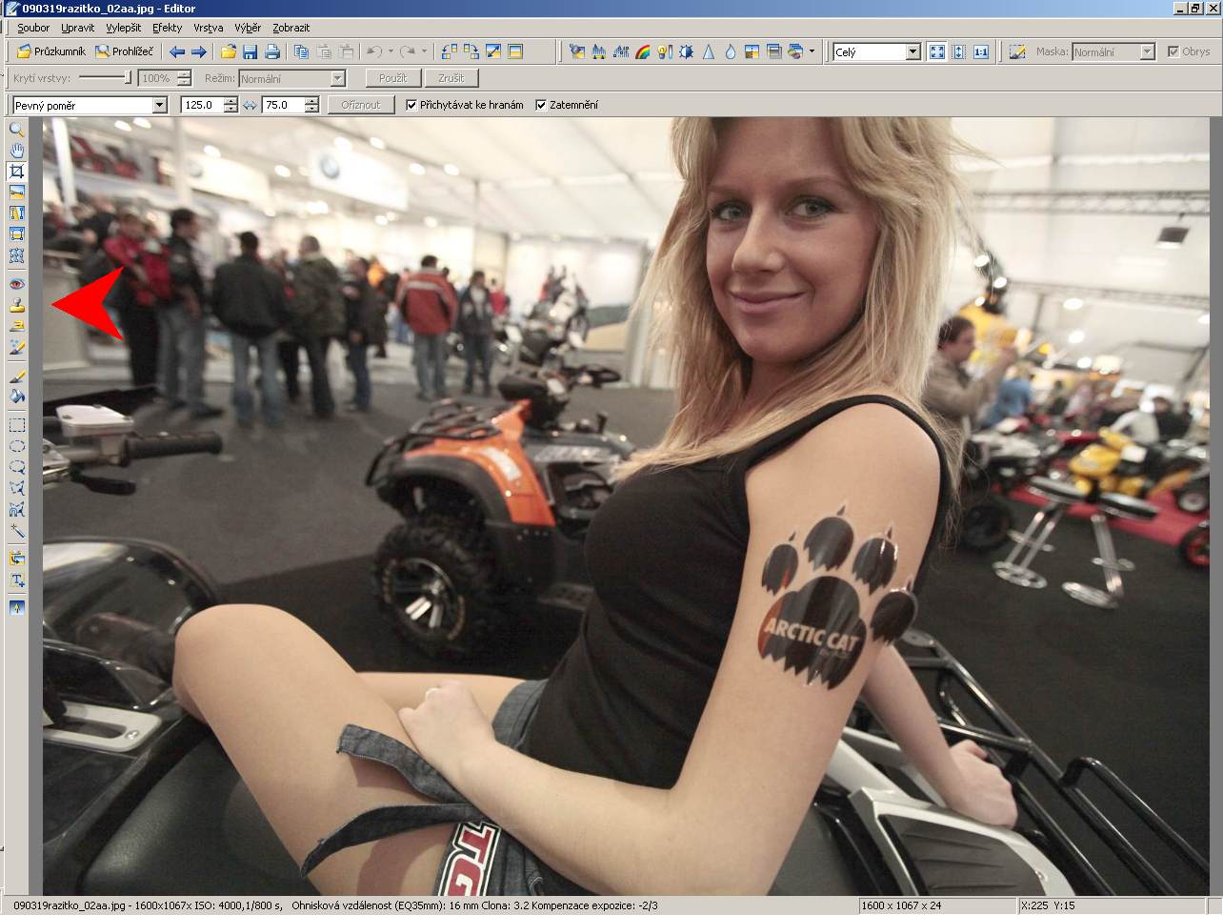This screenshot has height=915, width=1223.
Task: Open the Režim Normální dropdown
Action: coord(337,78)
